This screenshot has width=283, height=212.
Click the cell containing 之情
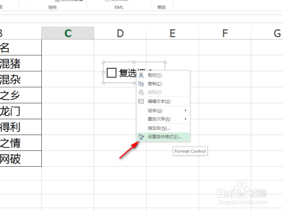point(20,142)
